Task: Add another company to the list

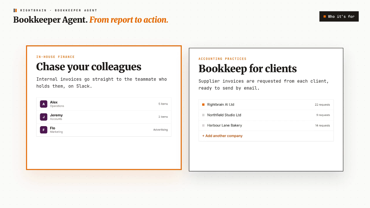Action: click(x=222, y=136)
